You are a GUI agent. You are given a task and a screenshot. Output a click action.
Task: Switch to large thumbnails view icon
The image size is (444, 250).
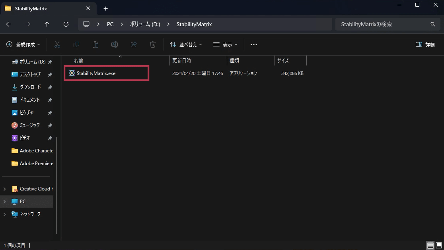pyautogui.click(x=438, y=245)
